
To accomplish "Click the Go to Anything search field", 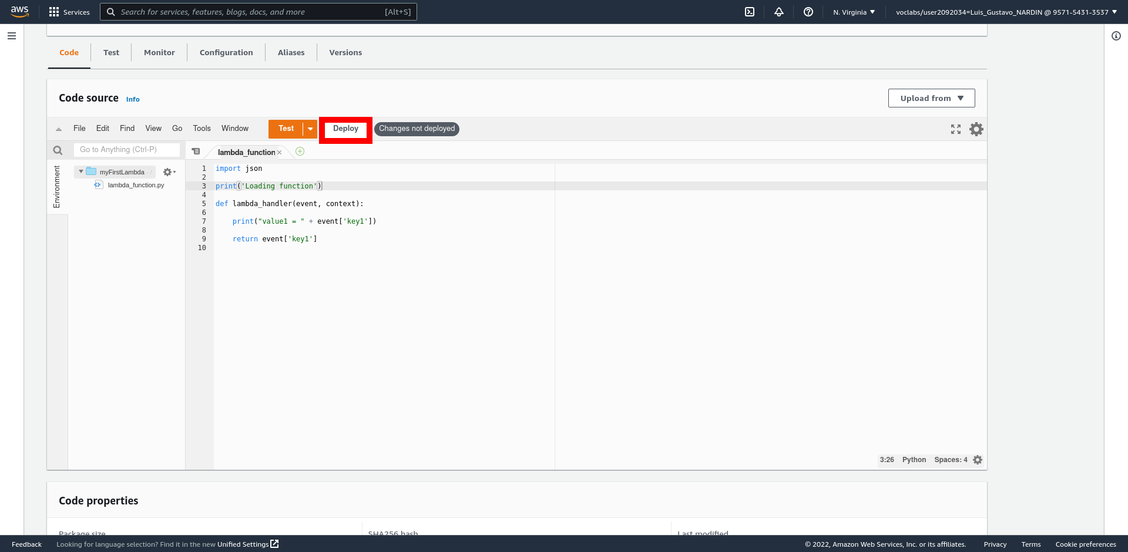I will (126, 150).
